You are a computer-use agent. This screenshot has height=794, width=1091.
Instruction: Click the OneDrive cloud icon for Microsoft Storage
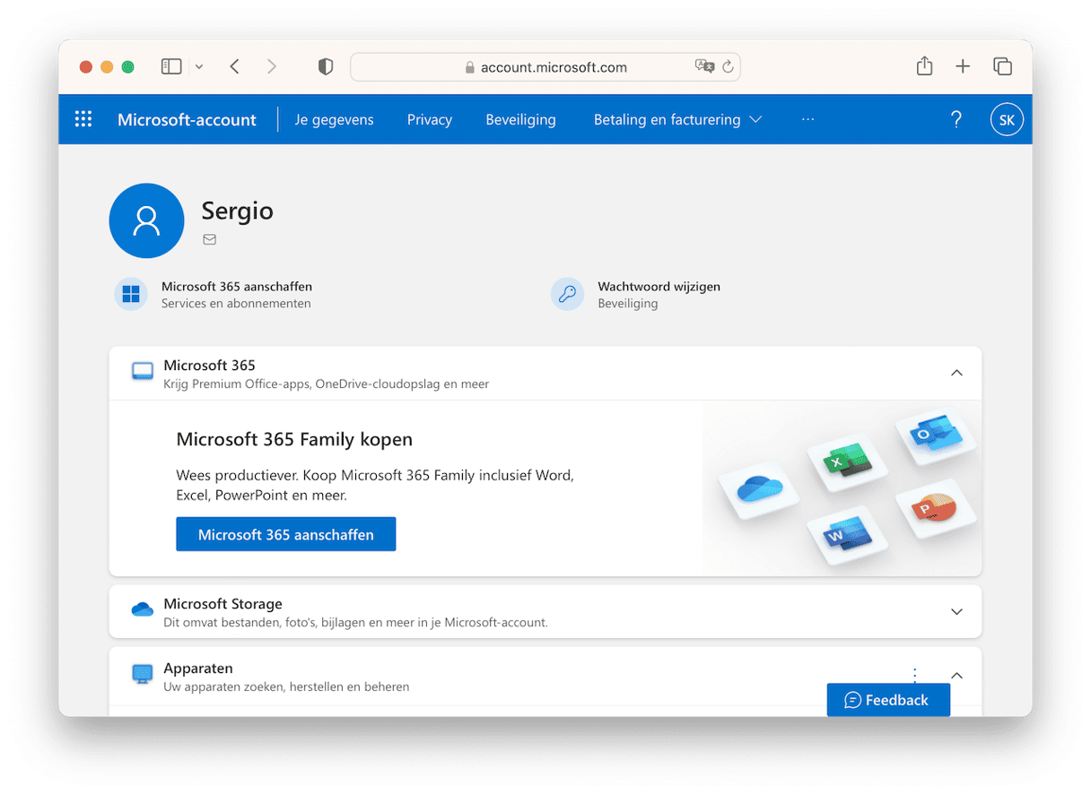143,609
